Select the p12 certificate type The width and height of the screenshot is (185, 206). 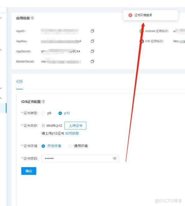pos(60,113)
